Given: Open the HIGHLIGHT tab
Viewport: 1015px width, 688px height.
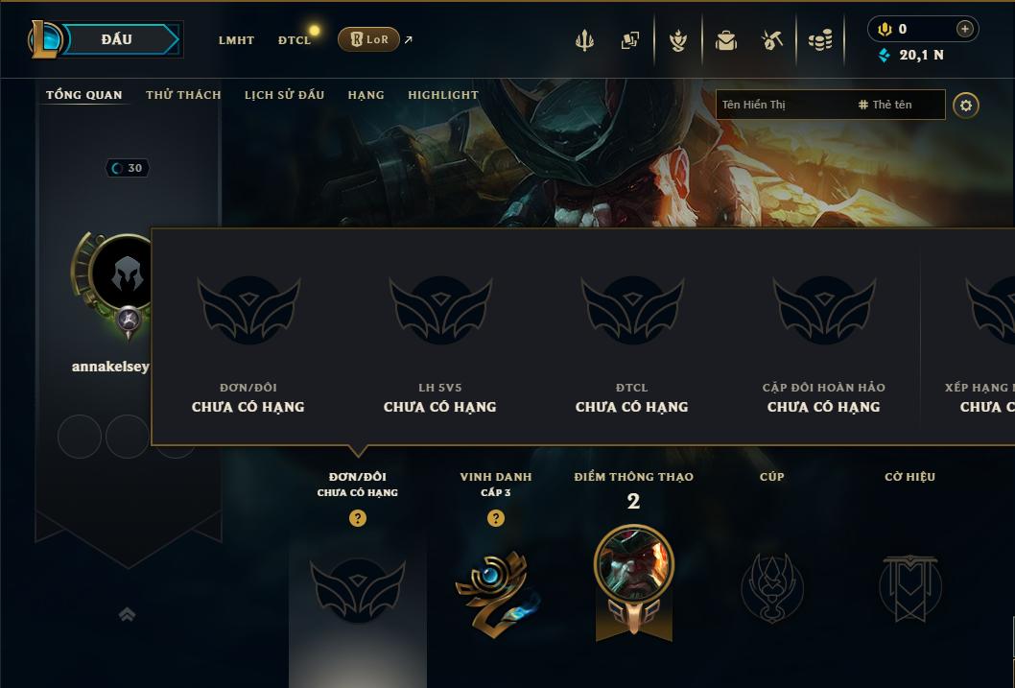Looking at the screenshot, I should tap(443, 94).
